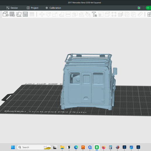Switch to the Project tab
151x151 pixels.
(32, 8)
